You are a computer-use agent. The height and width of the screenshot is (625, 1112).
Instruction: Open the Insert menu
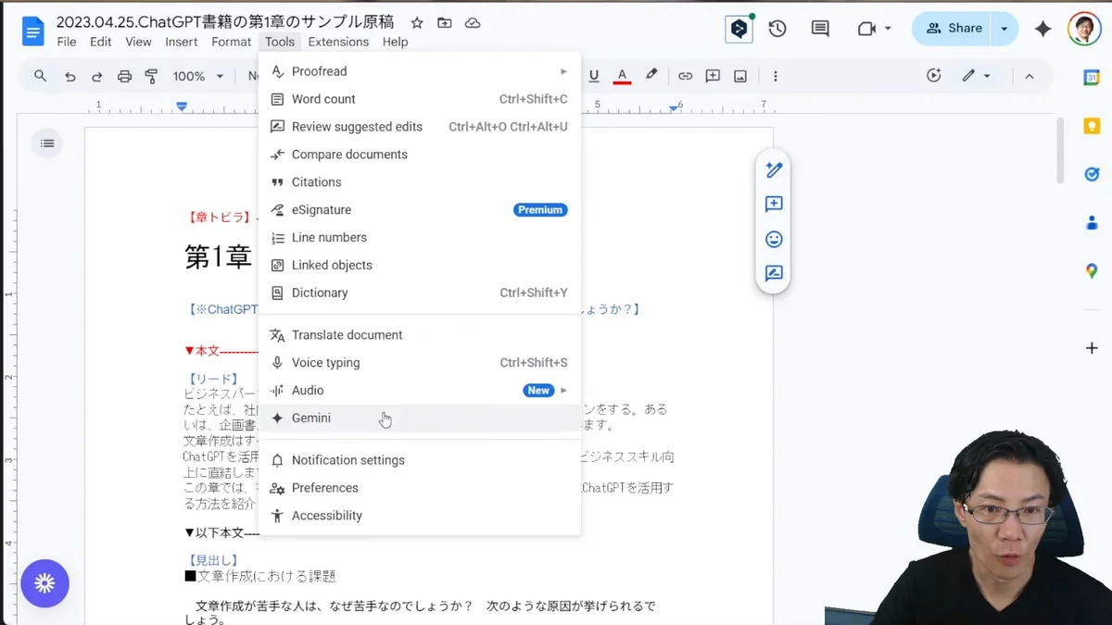click(x=182, y=42)
